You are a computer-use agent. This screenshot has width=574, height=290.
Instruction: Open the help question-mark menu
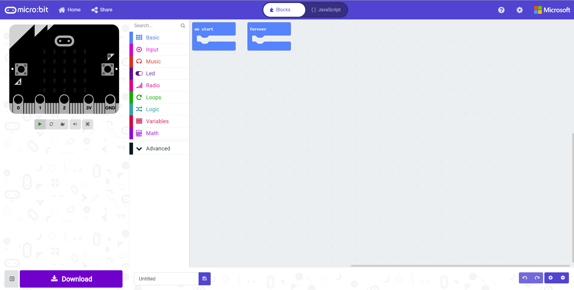coord(501,10)
